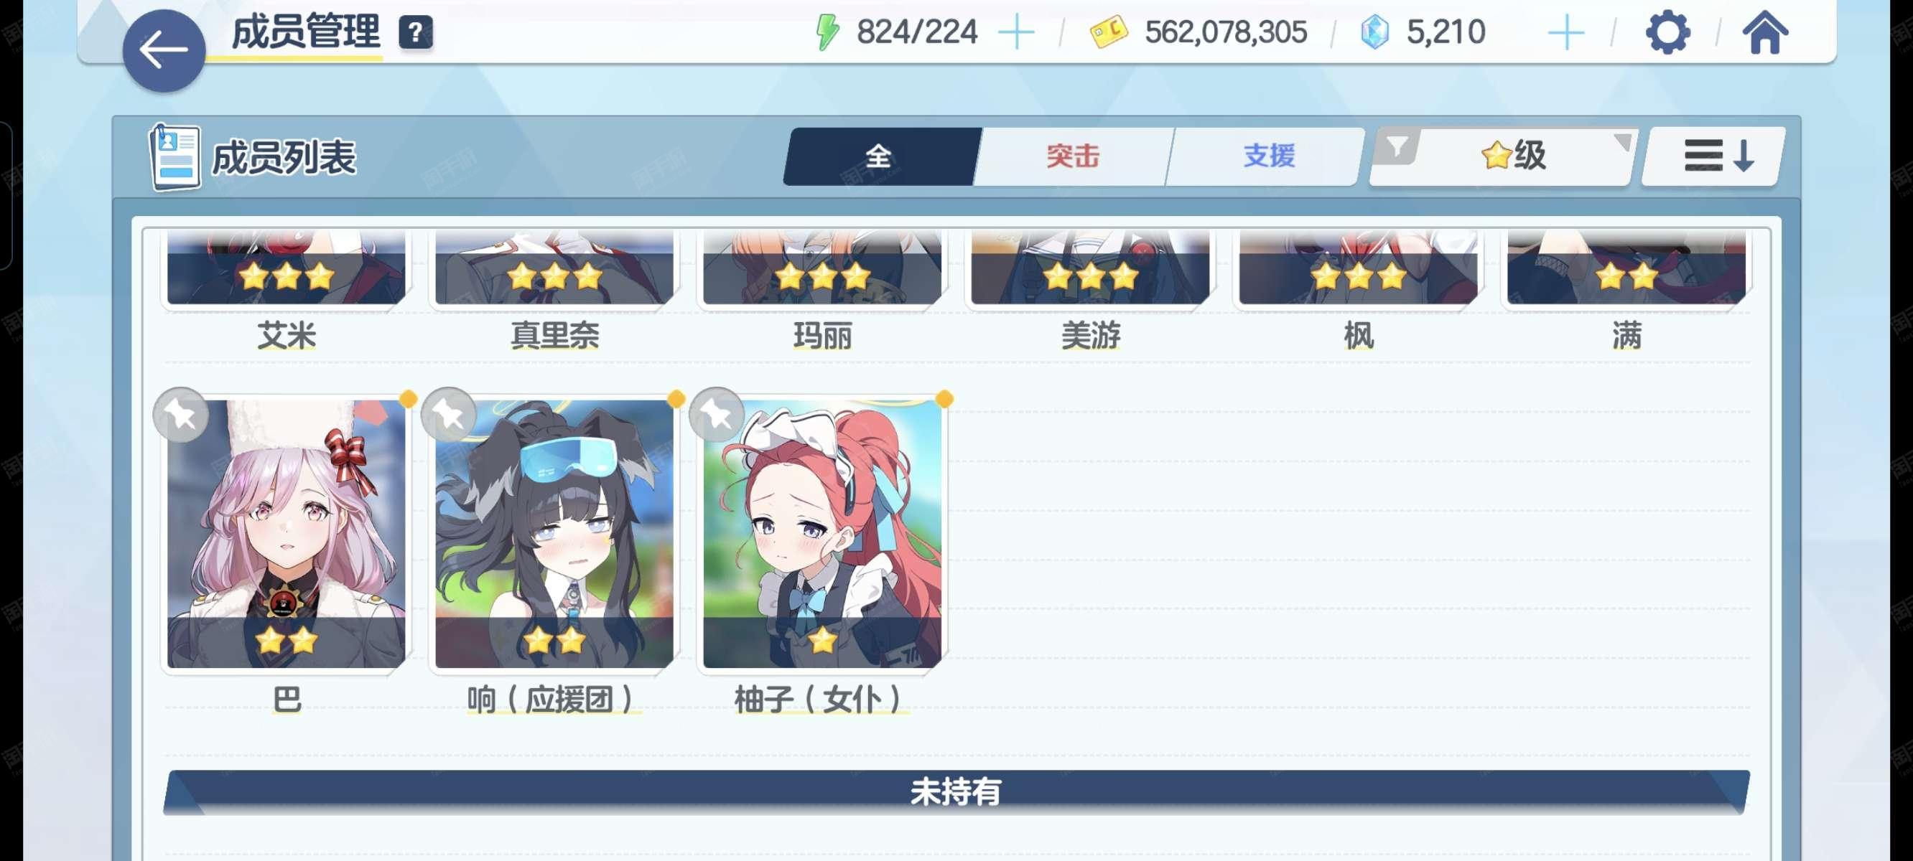1913x861 pixels.
Task: Click the 未持有 section header
Action: (956, 792)
